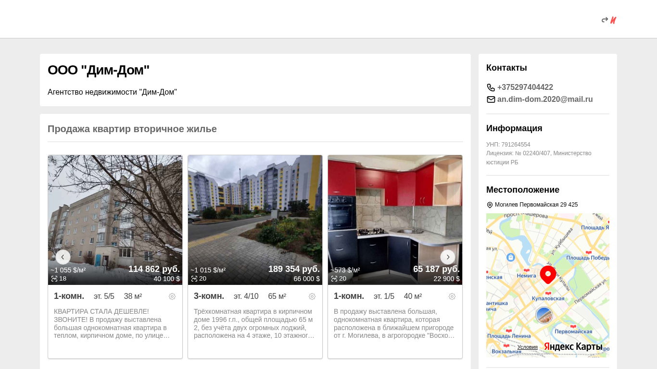
Task: Click the floor label эт. 4/10
Action: [246, 296]
